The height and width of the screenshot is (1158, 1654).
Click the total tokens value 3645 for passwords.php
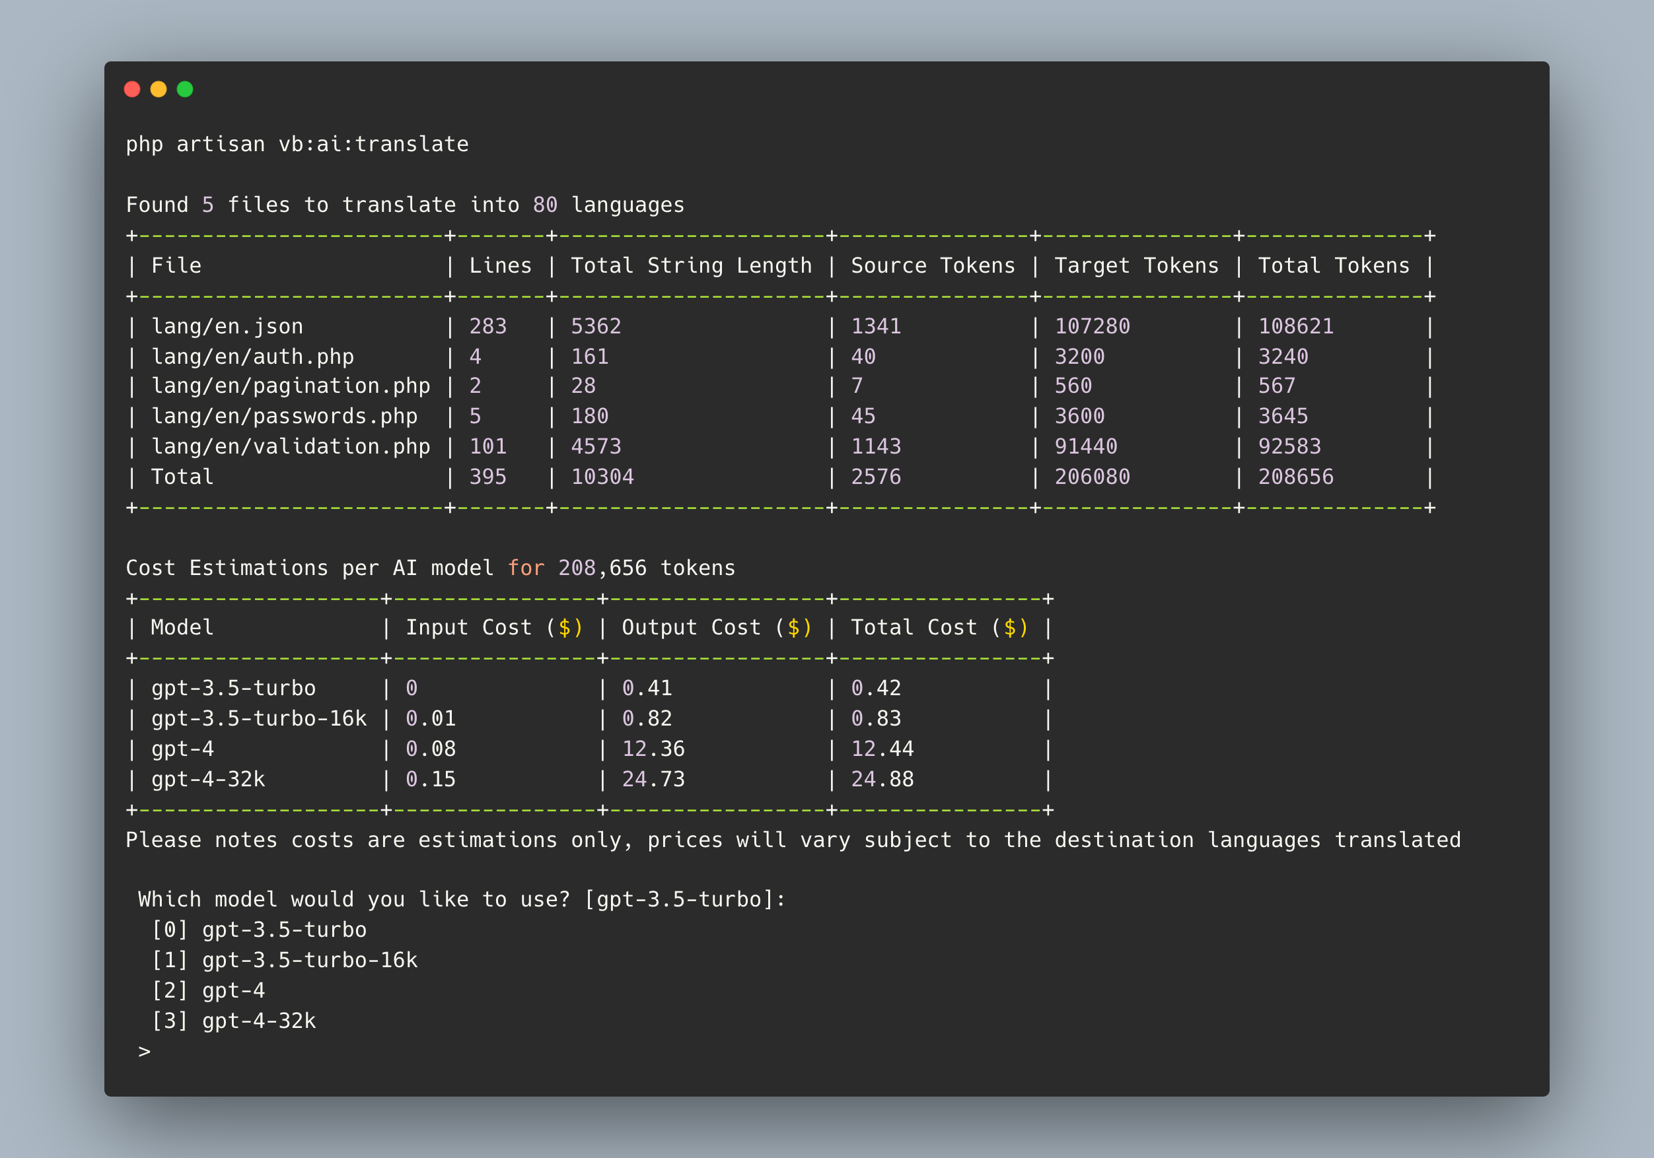click(x=1283, y=417)
